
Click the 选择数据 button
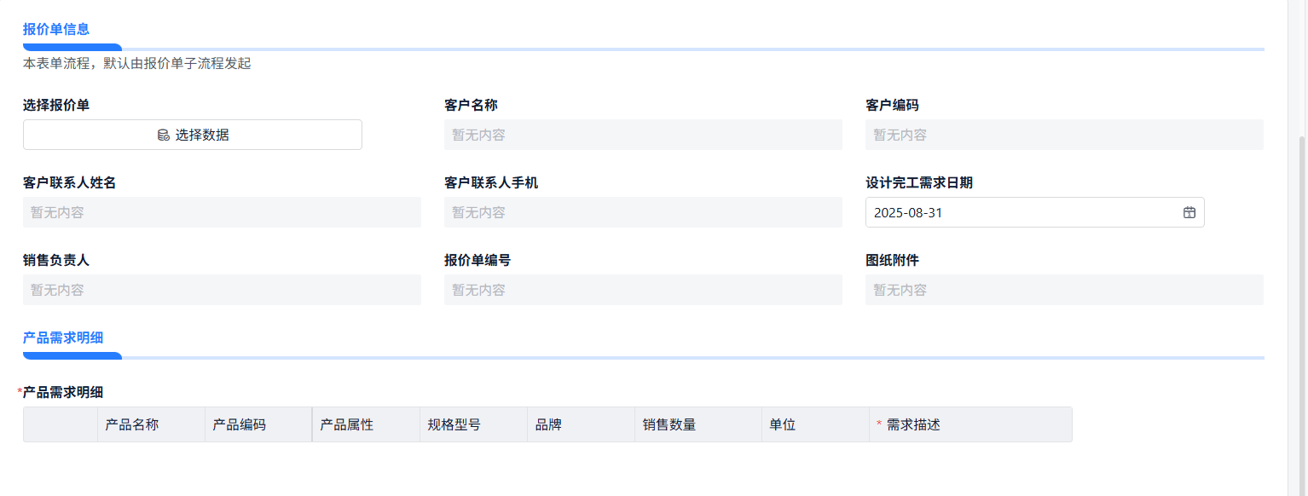pos(193,135)
